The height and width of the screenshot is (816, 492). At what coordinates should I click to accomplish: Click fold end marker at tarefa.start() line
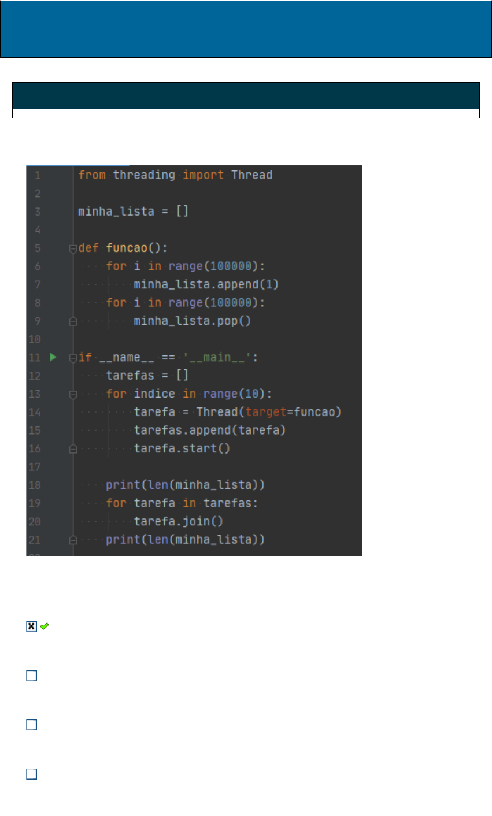coord(73,448)
